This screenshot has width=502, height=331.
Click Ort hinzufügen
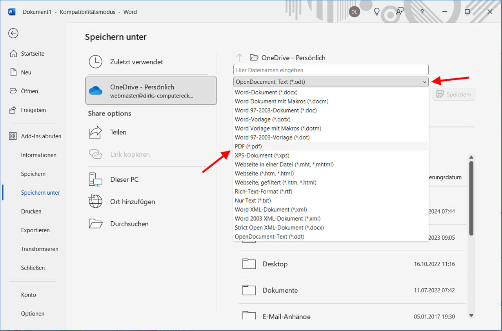pos(151,202)
